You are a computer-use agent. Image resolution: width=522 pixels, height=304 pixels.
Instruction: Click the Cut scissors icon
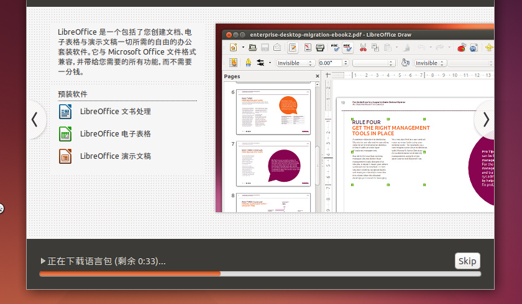(363, 48)
